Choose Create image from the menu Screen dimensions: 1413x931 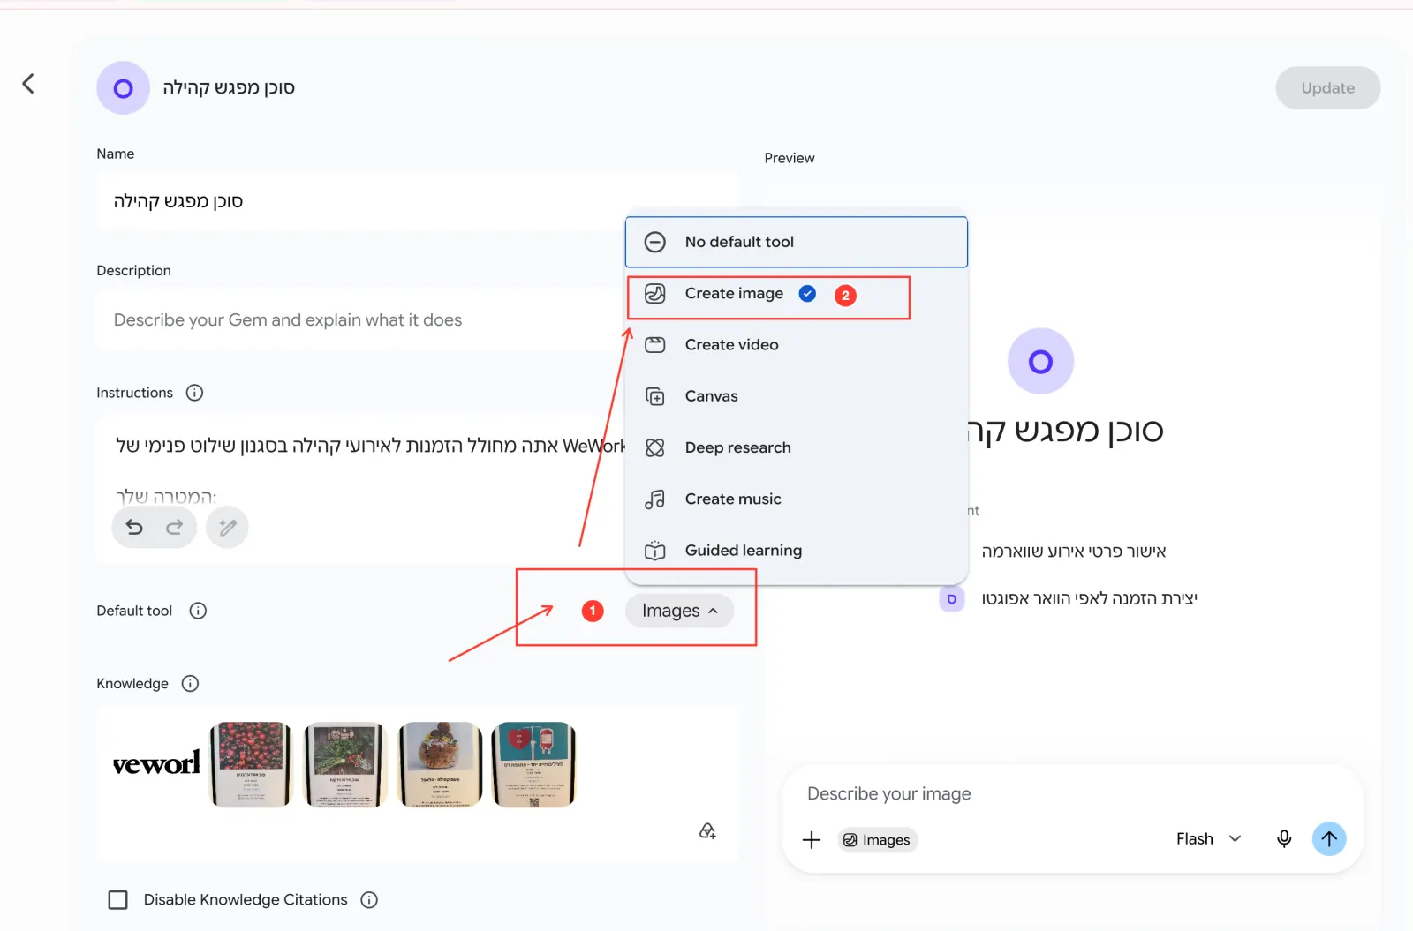(797, 294)
